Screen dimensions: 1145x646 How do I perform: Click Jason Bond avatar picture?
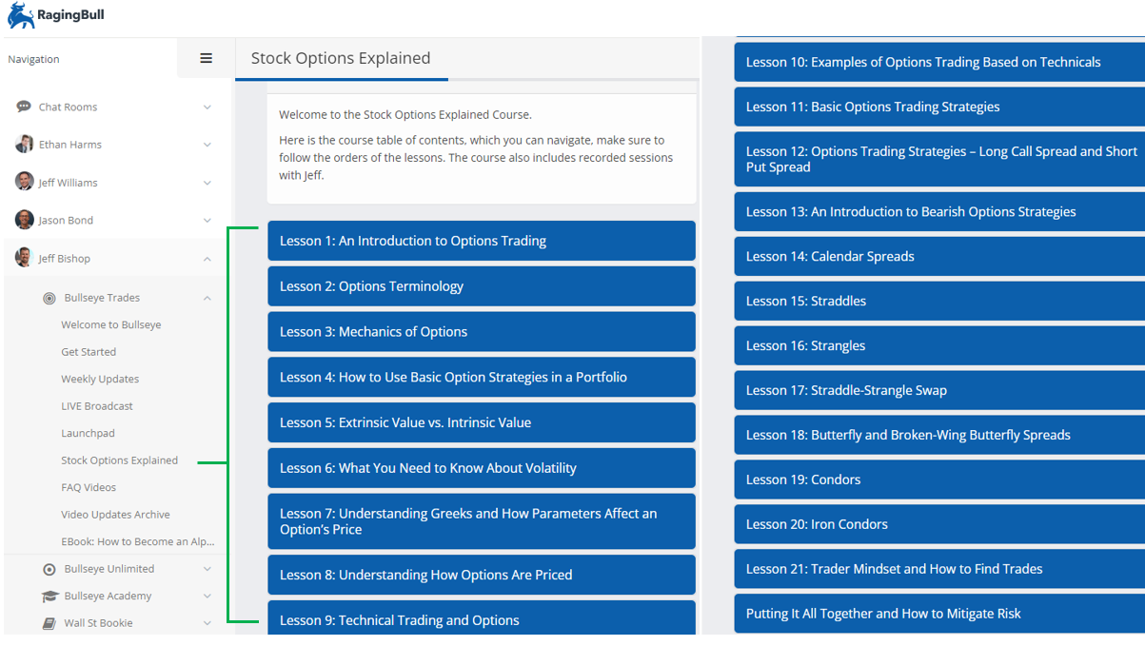point(24,220)
